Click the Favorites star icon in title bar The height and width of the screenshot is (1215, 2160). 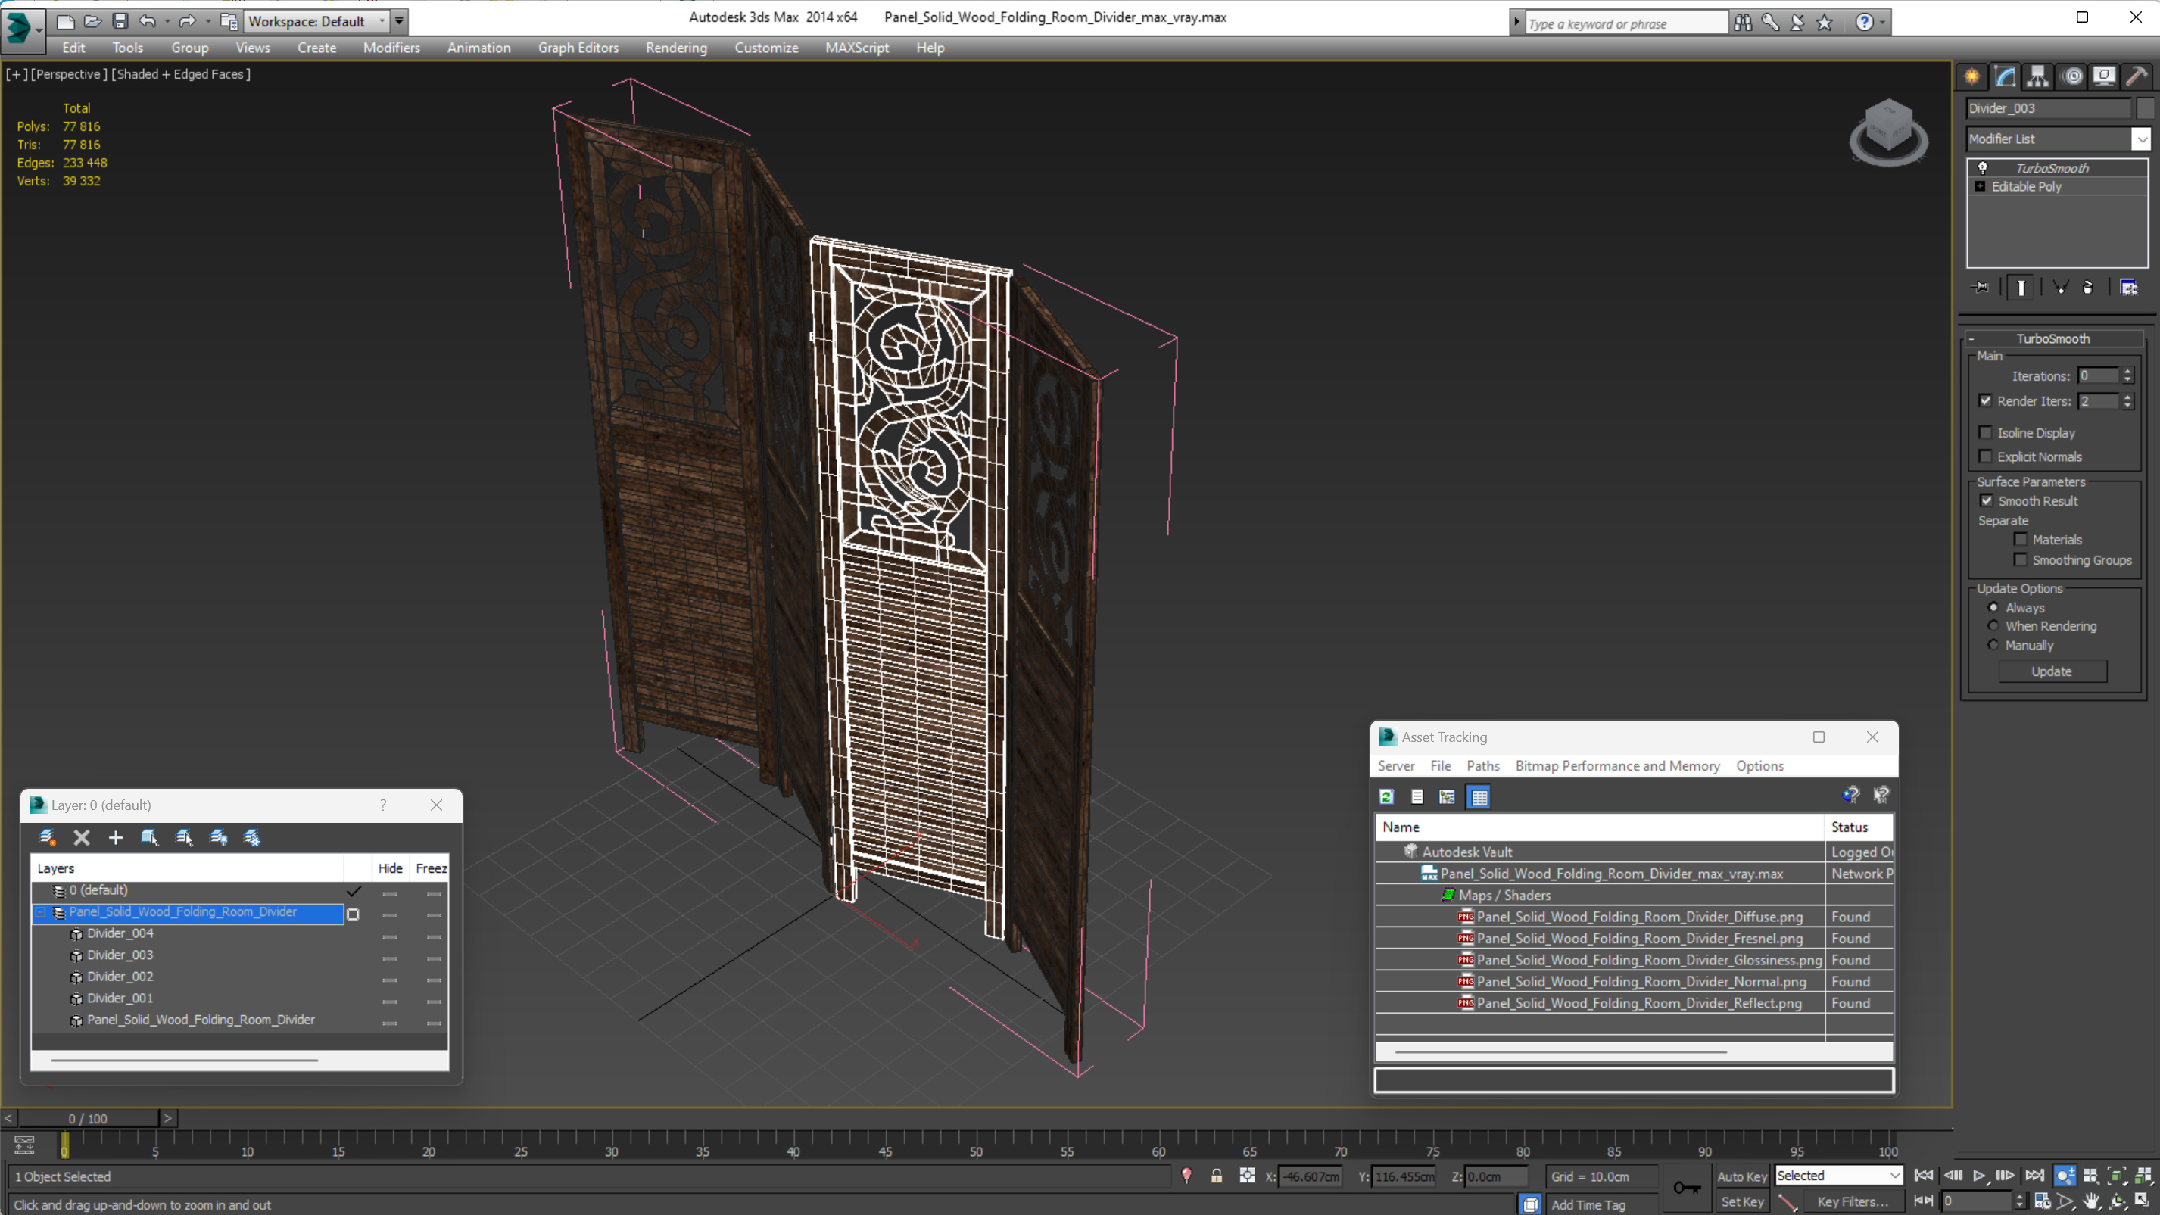(1825, 23)
